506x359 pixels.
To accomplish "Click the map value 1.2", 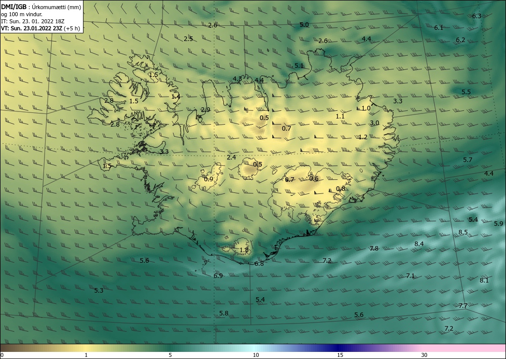I will (363, 137).
